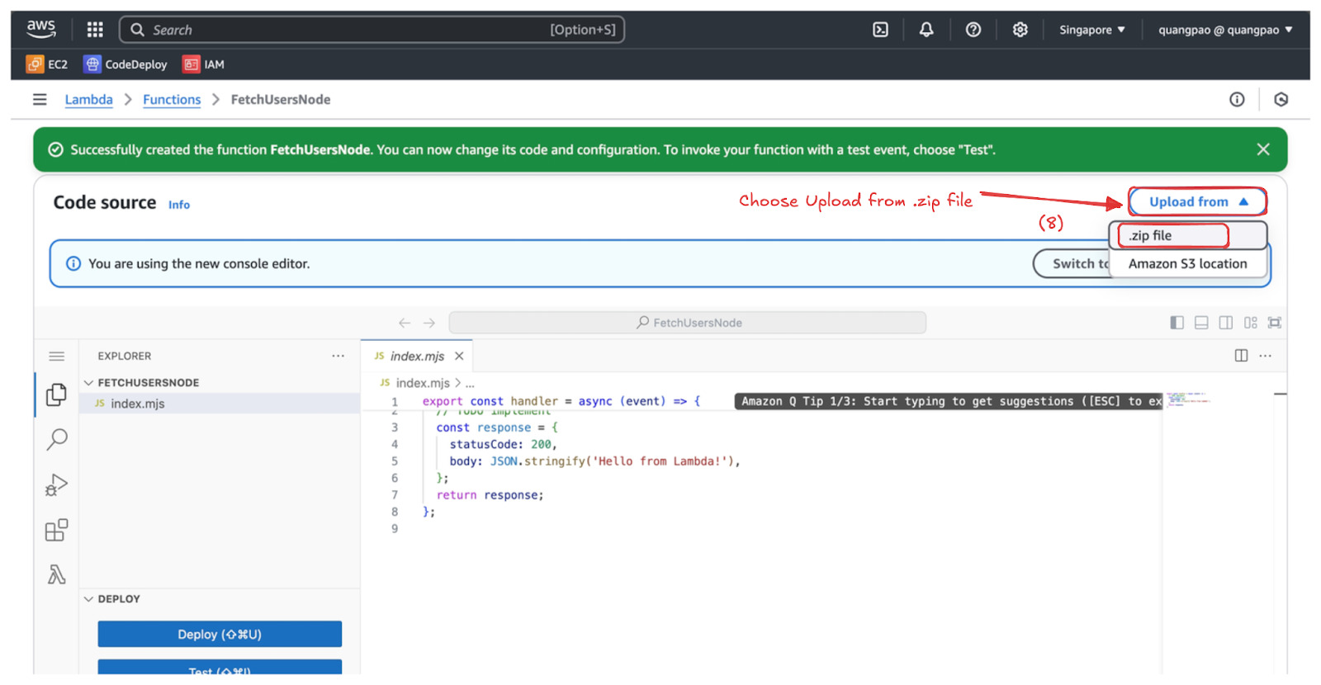Open the Lambda icon in activity bar

tap(56, 574)
